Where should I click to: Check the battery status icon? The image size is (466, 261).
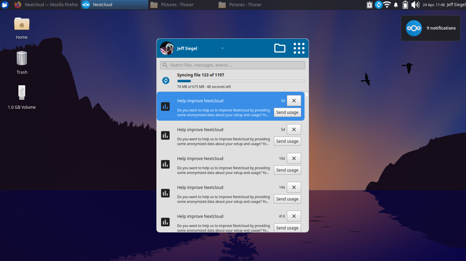[405, 5]
